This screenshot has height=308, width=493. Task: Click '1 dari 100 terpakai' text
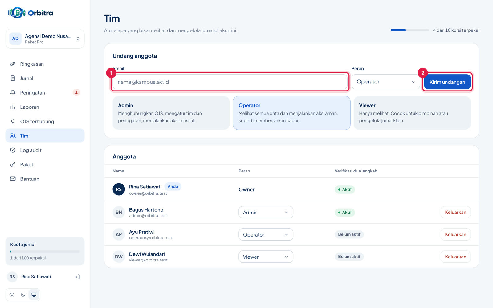click(28, 258)
